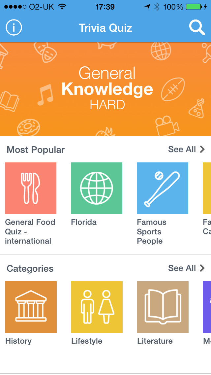Tap the Lifestyle category label
Screen dimensions: 211x375
pos(87,341)
